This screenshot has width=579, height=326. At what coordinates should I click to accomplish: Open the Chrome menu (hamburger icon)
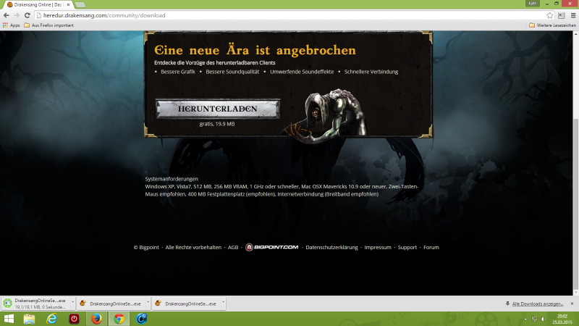coord(573,15)
